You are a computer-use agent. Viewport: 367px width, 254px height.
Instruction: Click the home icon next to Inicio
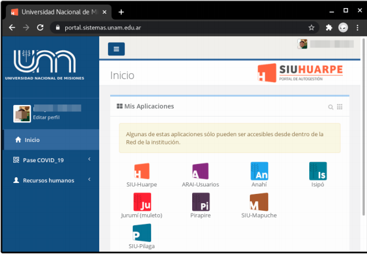(x=18, y=140)
